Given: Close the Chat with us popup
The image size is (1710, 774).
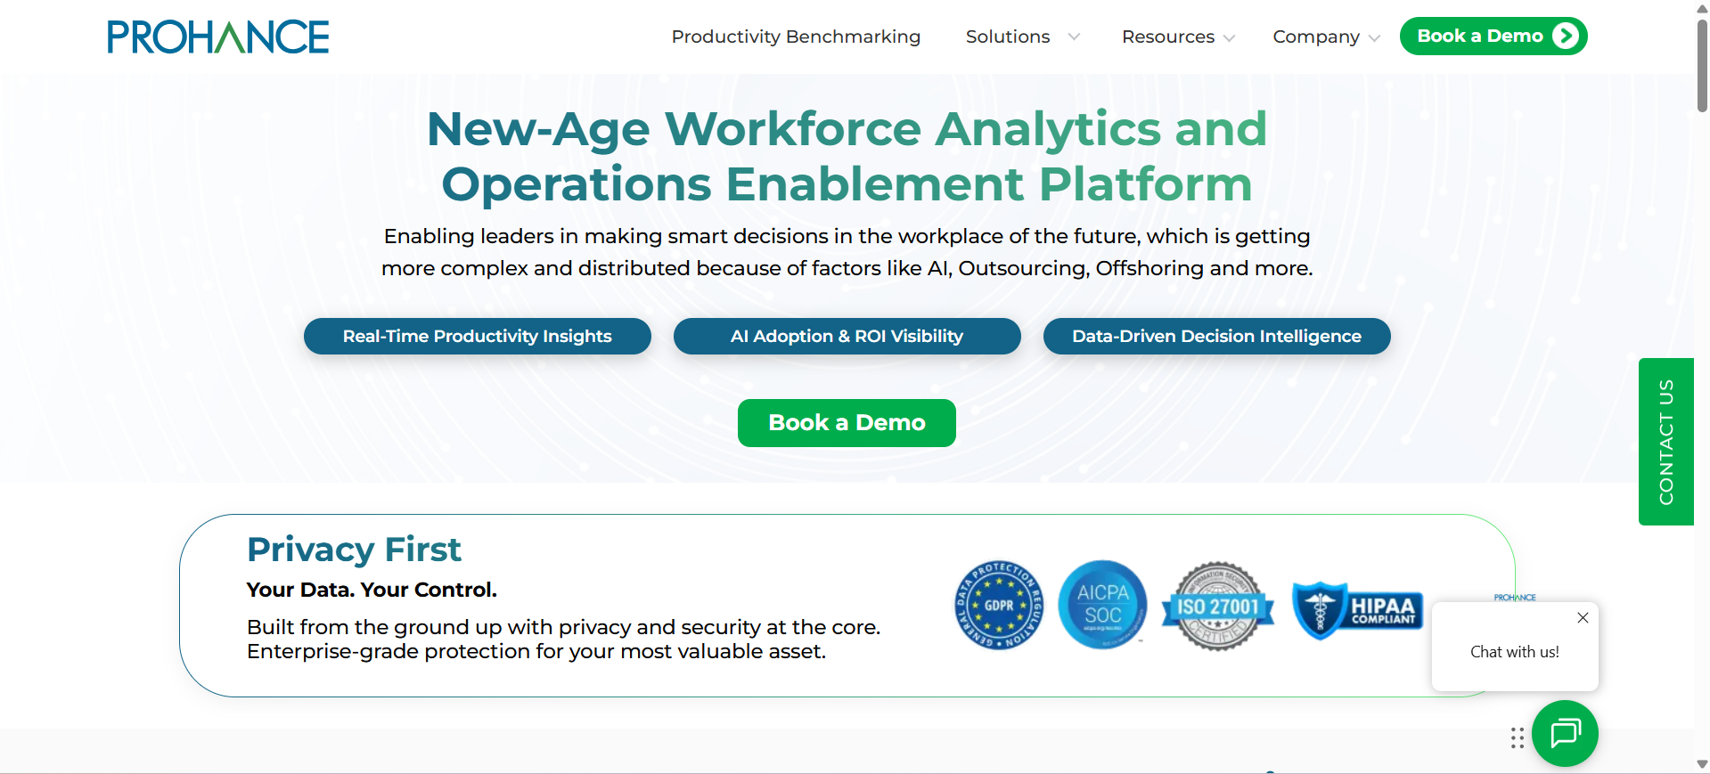Looking at the screenshot, I should coord(1583,617).
